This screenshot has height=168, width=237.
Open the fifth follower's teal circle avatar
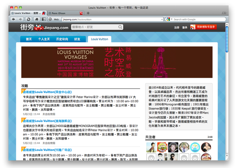pyautogui.click(x=195, y=147)
